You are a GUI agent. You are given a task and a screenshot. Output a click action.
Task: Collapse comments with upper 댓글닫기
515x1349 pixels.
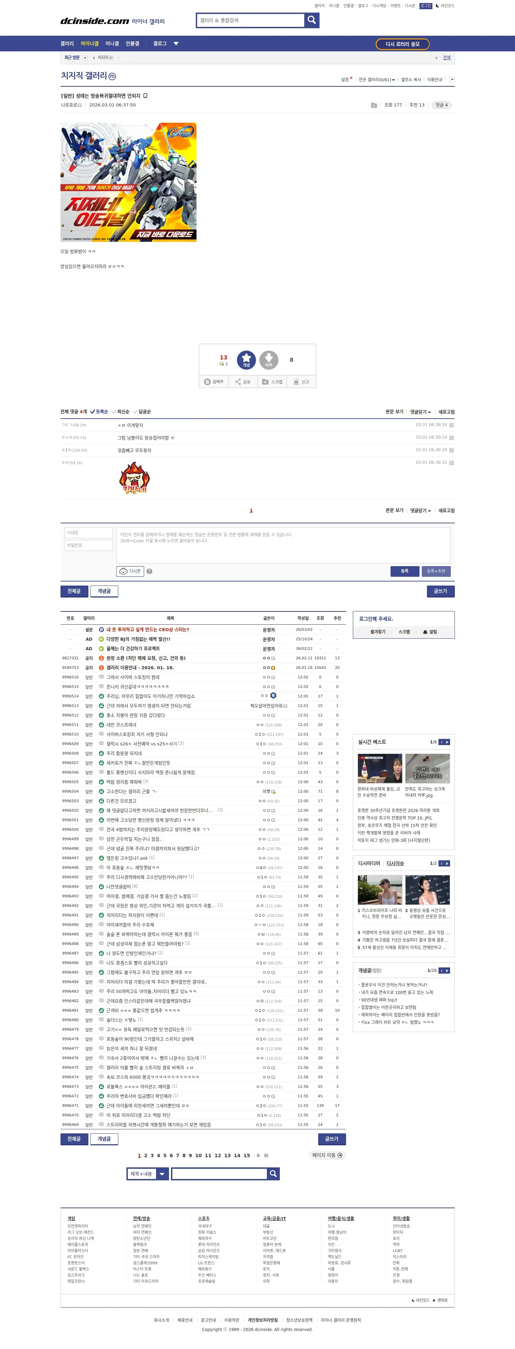click(420, 411)
